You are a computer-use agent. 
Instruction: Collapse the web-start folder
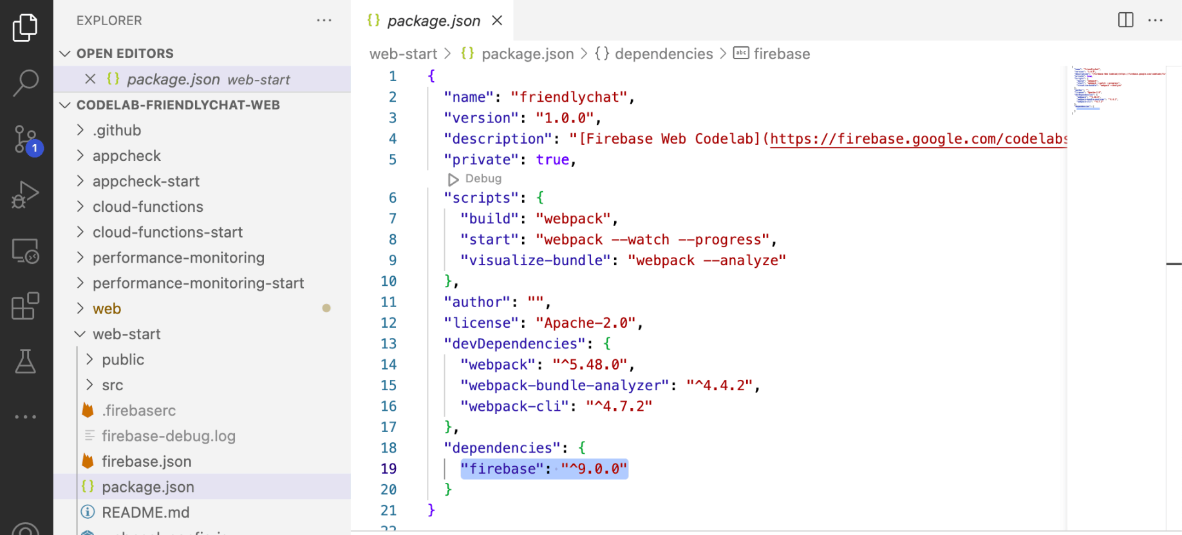pyautogui.click(x=80, y=333)
